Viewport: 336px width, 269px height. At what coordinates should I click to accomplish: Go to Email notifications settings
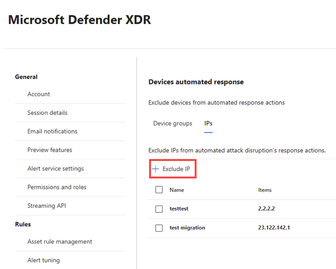52,132
